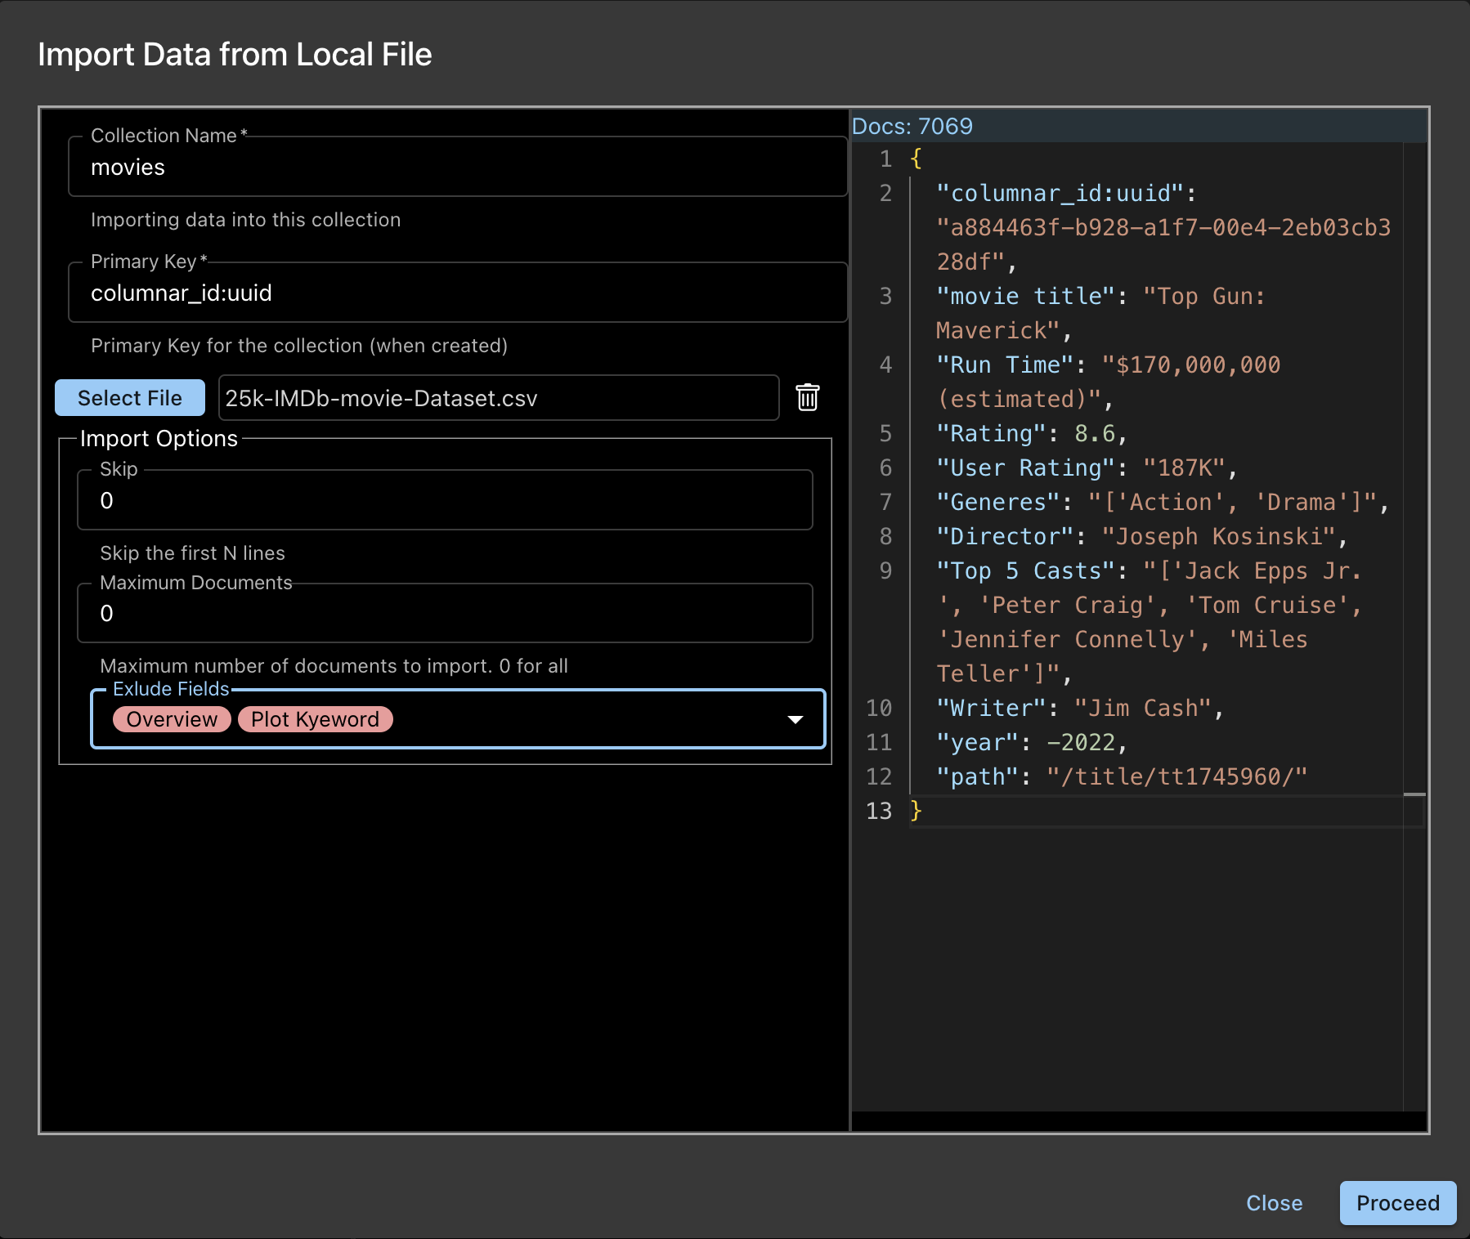Click the "User Rating" line in preview
Image resolution: width=1470 pixels, height=1239 pixels.
coord(1087,467)
